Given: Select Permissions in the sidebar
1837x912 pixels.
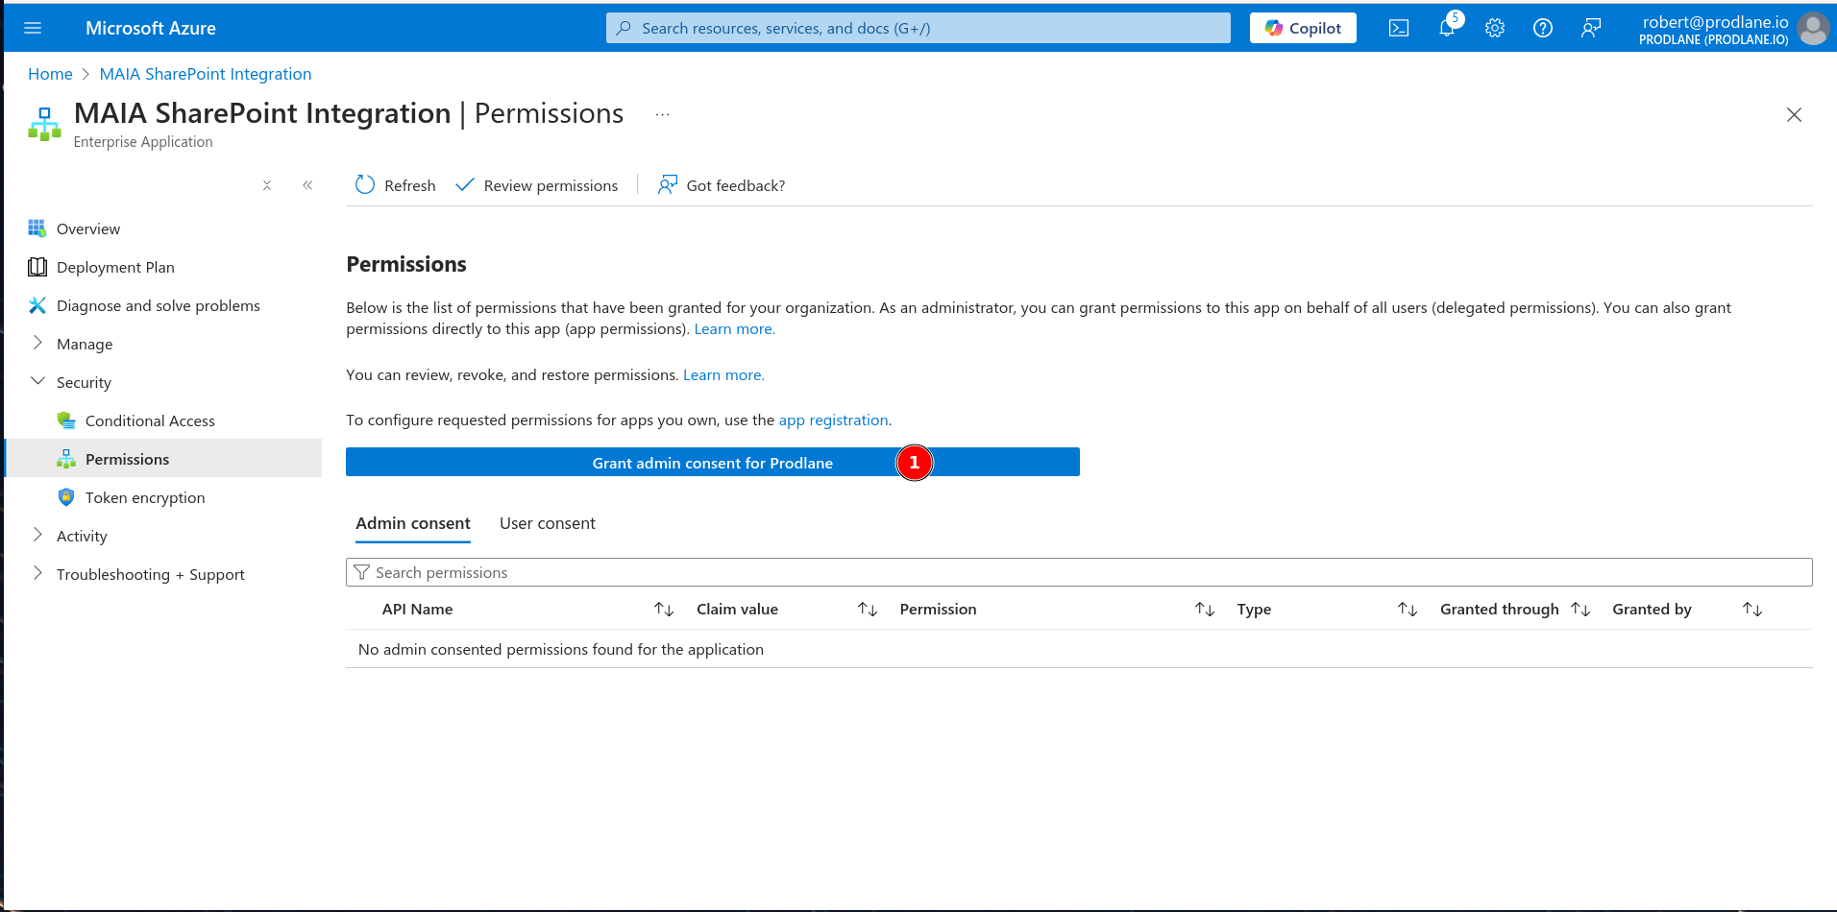Looking at the screenshot, I should 163,459.
